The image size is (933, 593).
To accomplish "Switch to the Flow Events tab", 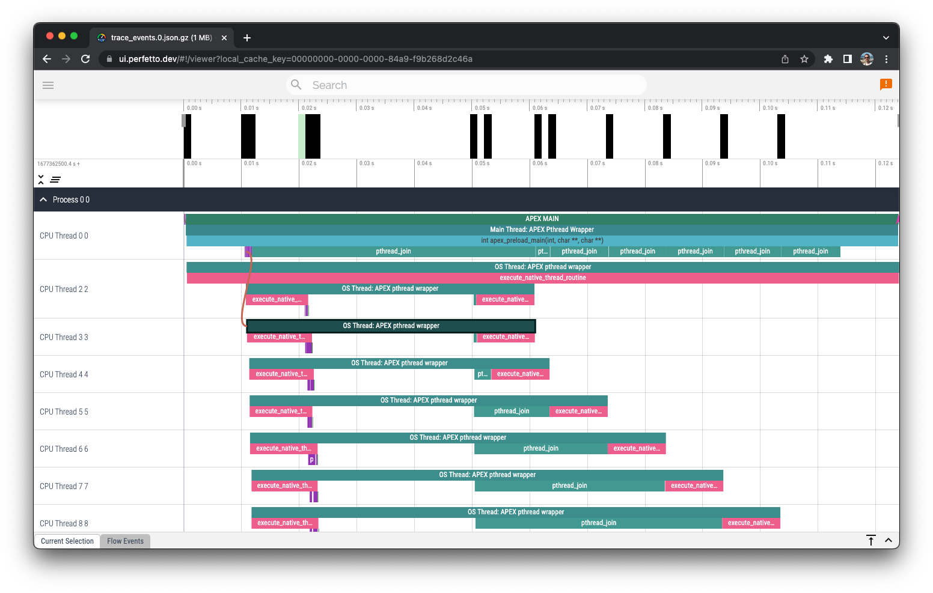I will point(125,541).
